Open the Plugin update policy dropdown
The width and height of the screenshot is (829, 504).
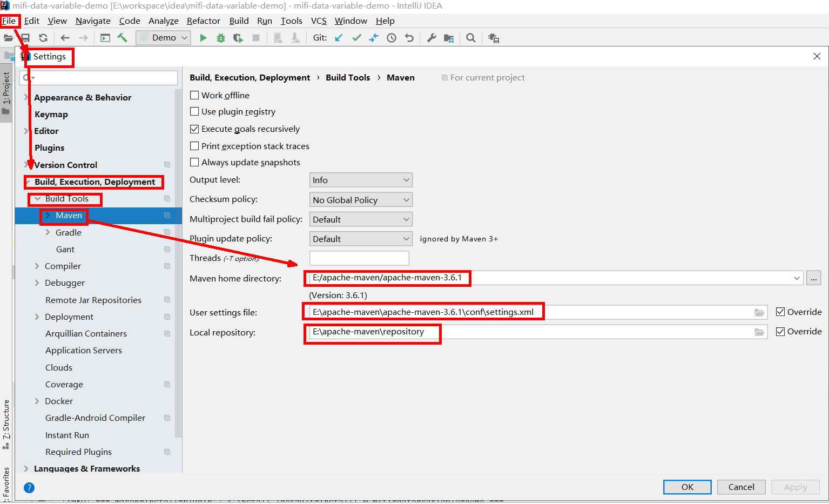point(361,239)
